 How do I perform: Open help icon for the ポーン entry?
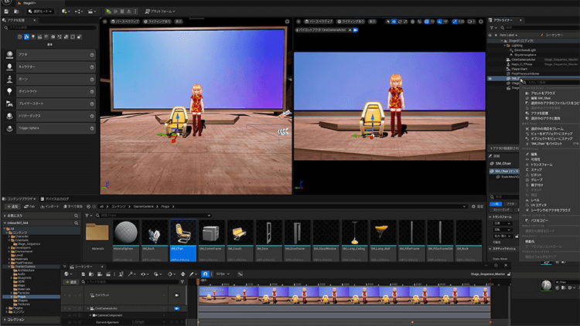(92, 79)
